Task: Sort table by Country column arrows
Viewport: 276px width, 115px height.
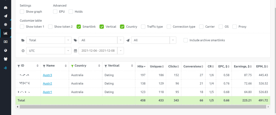Action: pos(99,66)
